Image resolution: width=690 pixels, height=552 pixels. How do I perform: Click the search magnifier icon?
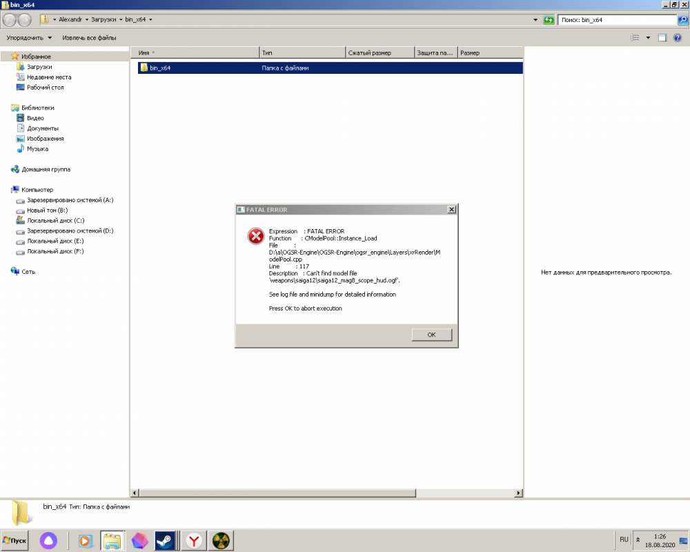pos(682,20)
